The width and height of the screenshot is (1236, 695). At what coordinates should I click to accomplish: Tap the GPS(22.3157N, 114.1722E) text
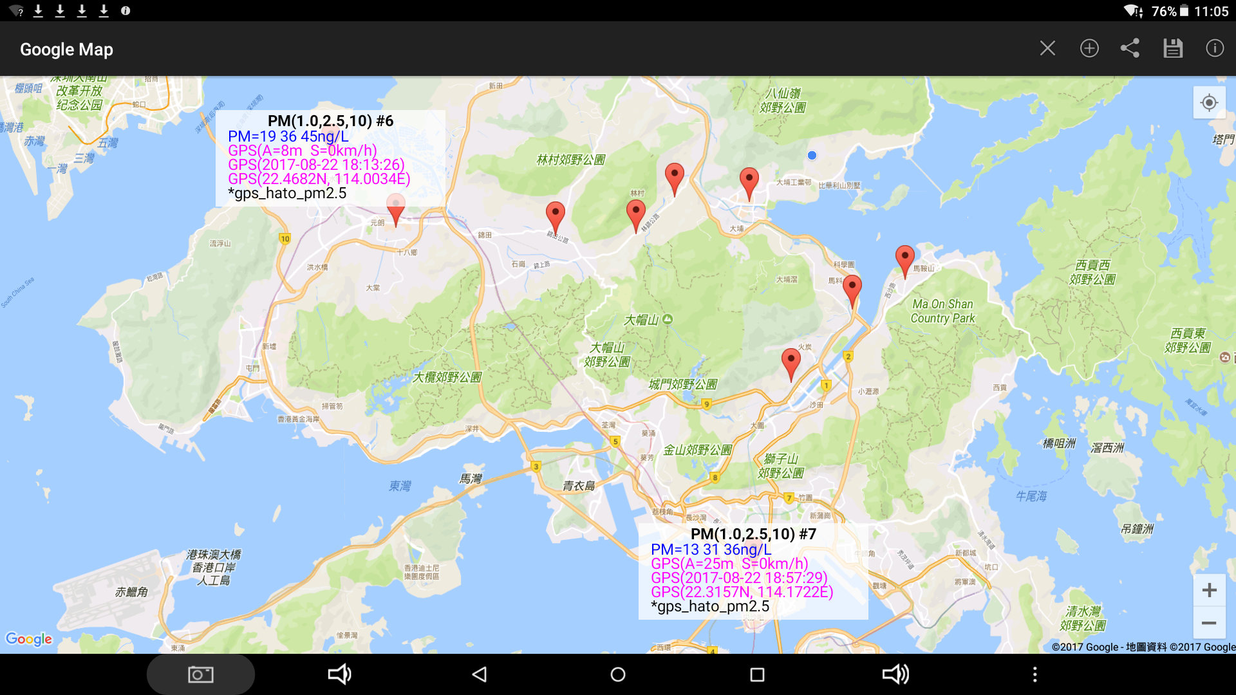point(742,592)
